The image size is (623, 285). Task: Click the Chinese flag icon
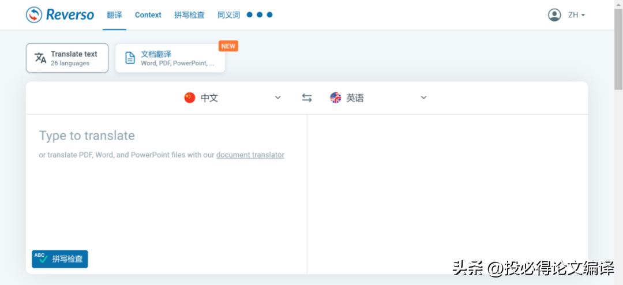pyautogui.click(x=190, y=97)
